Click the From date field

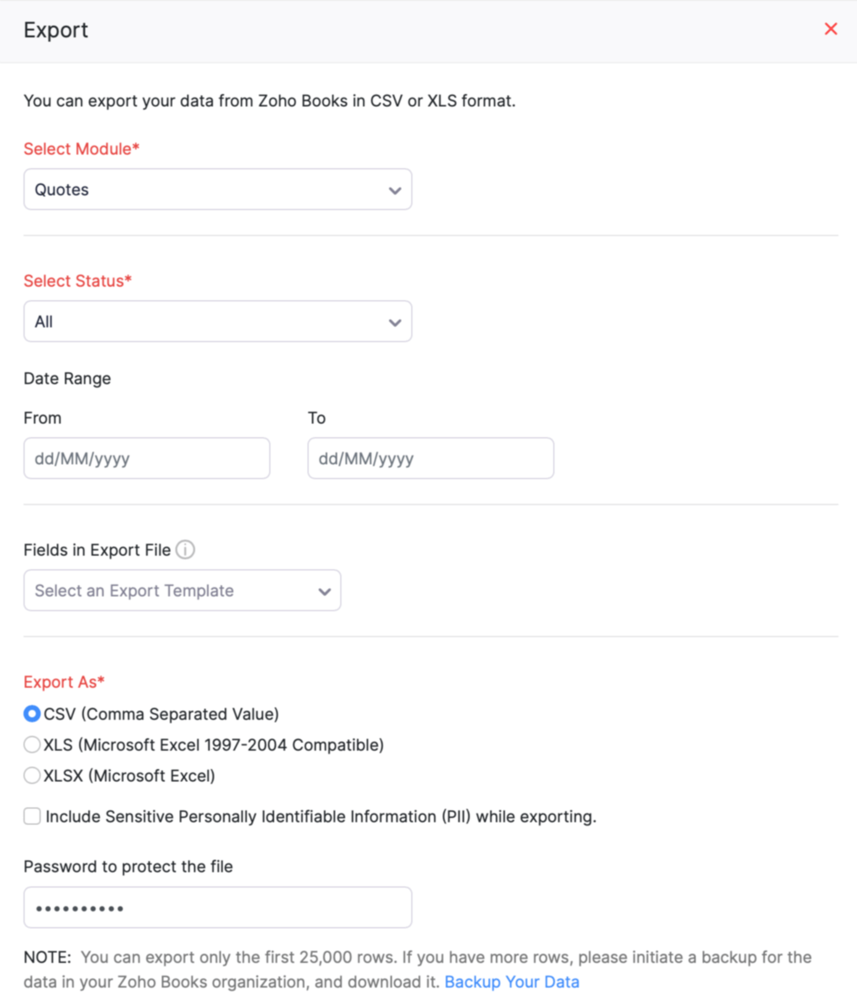pos(146,458)
